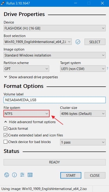Show the log window icon
109x192 pixels.
pyautogui.click(x=30, y=175)
